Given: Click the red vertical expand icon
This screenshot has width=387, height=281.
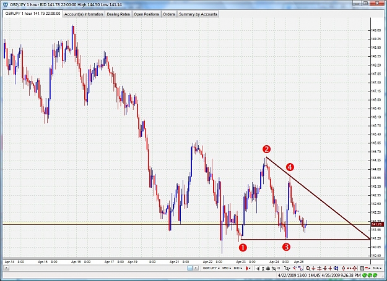Looking at the screenshot, I should pyautogui.click(x=344, y=268).
